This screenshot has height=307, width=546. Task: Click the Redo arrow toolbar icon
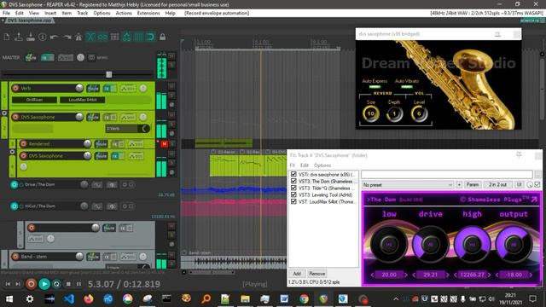[67, 37]
